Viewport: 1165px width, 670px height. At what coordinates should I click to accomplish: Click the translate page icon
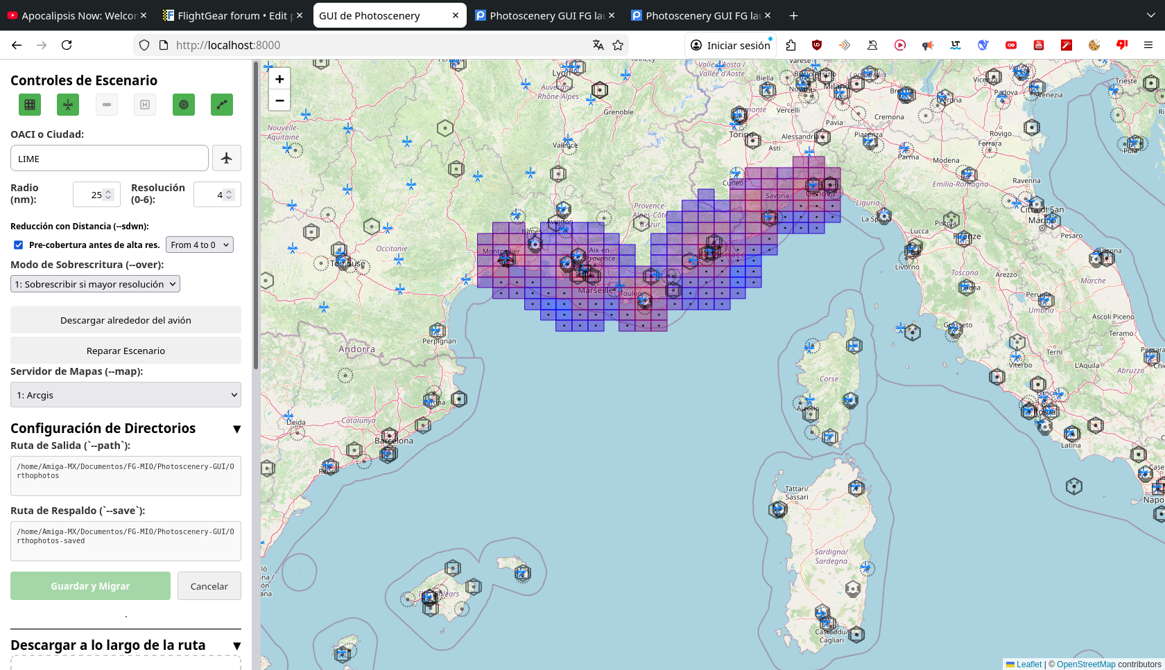(598, 45)
